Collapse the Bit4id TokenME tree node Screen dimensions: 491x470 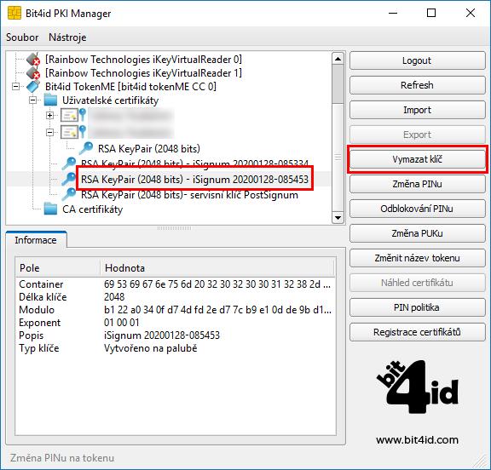point(15,87)
